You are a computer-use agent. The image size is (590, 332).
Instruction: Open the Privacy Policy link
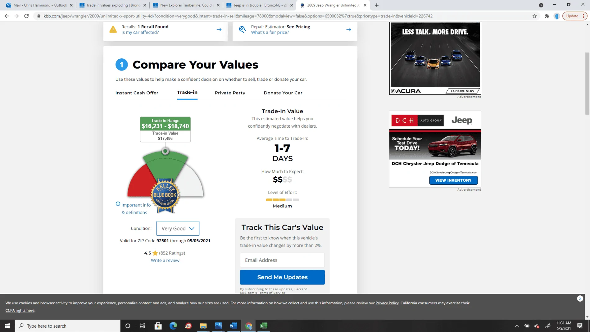click(387, 303)
